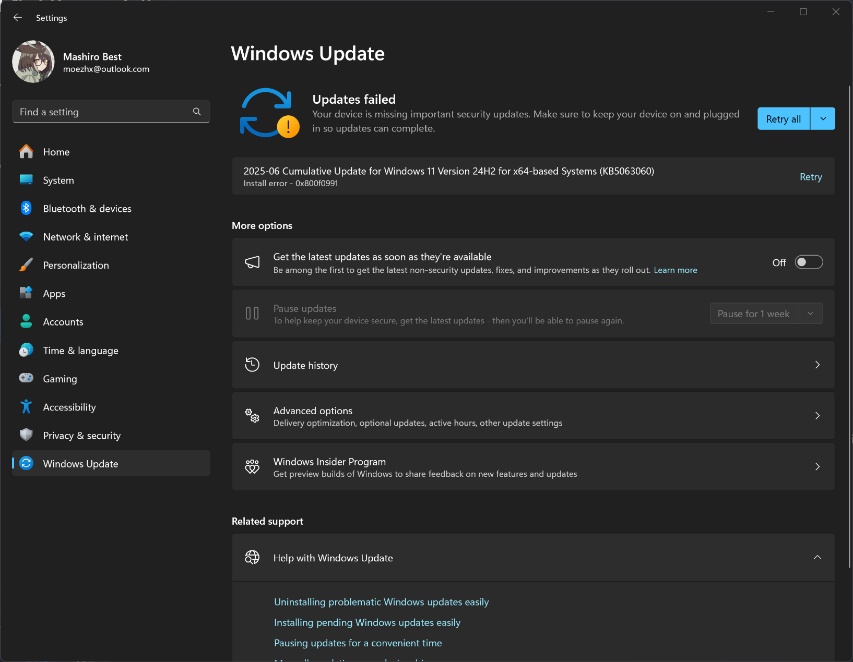Image resolution: width=853 pixels, height=662 pixels.
Task: Click the Learn more link
Action: coord(676,270)
